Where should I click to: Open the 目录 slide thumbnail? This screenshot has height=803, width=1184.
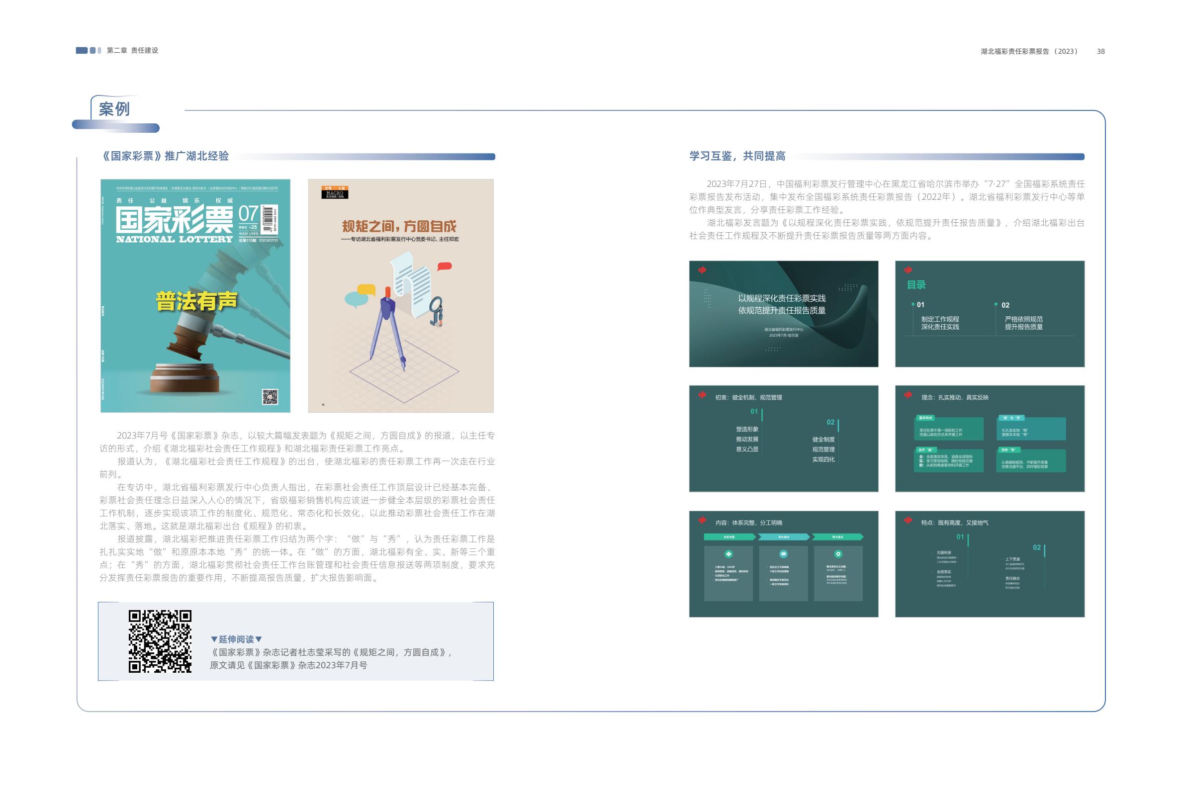[990, 314]
